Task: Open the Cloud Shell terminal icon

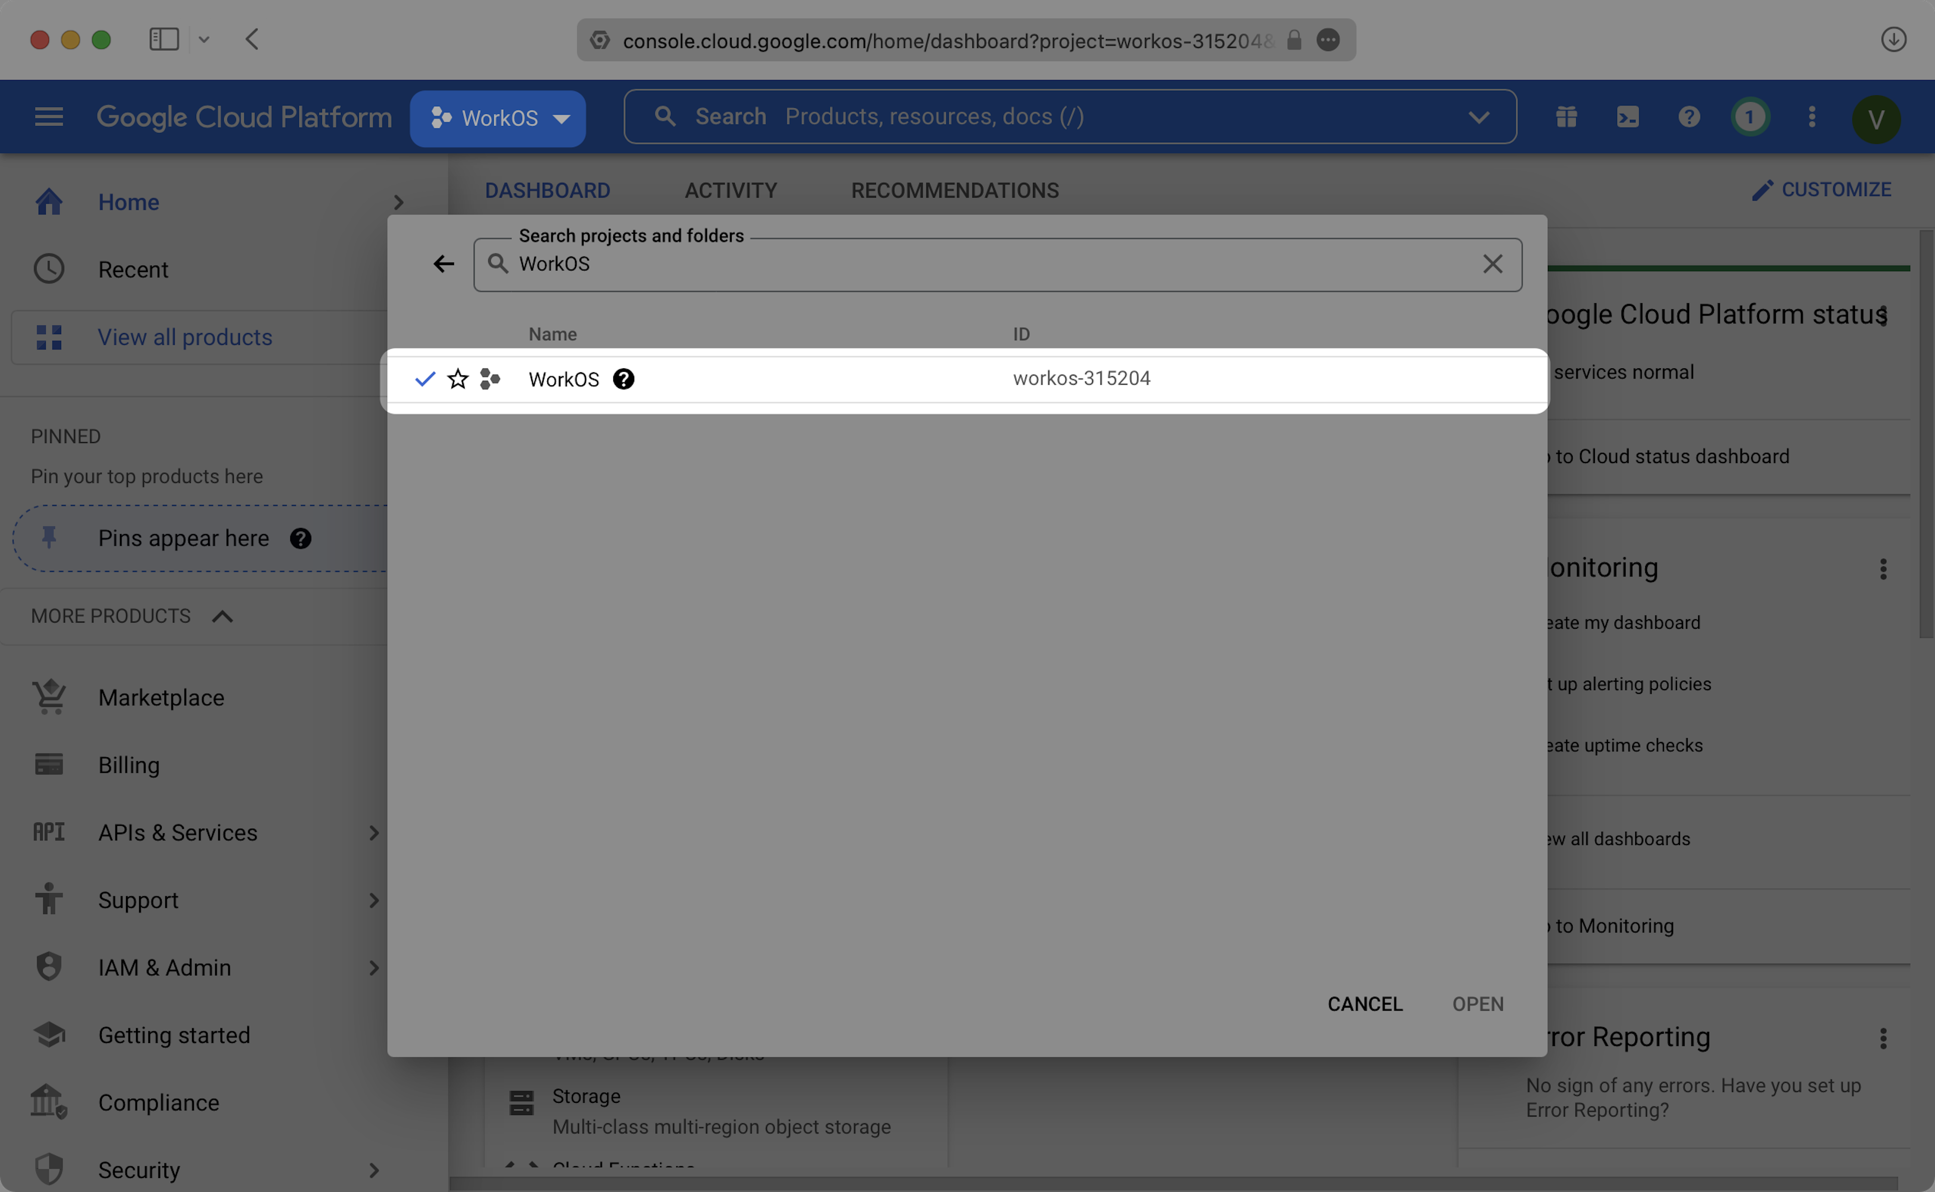Action: tap(1628, 117)
